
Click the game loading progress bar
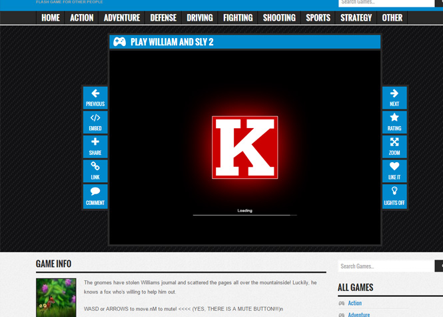click(244, 215)
